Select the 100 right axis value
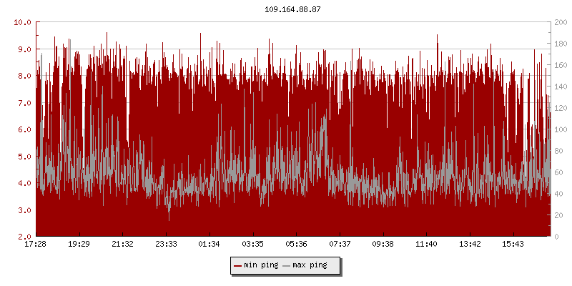Image resolution: width=572 pixels, height=286 pixels. (x=561, y=129)
